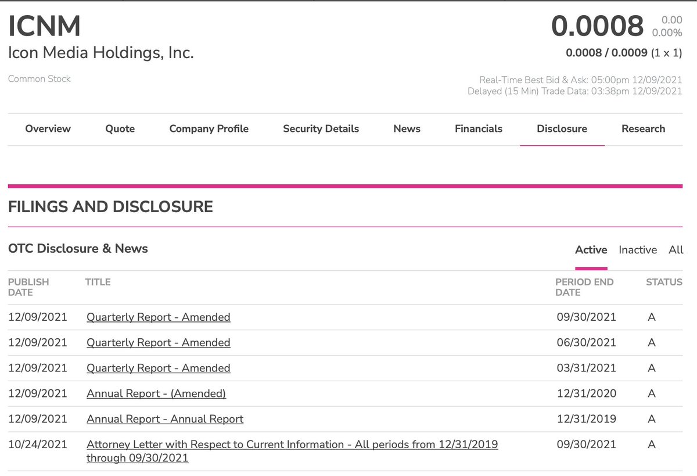Open Quarterly Report Amended for 09/30/2021
Viewport: 697px width, 476px height.
coord(159,317)
